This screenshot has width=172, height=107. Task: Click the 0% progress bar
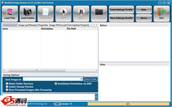click(128, 104)
